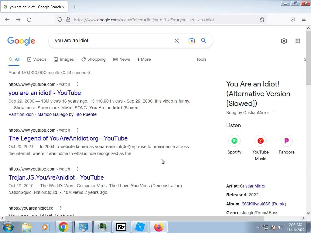This screenshot has height=233, width=311.
Task: Open the 666Kittycat666 (Remix) album link
Action: pos(264,204)
